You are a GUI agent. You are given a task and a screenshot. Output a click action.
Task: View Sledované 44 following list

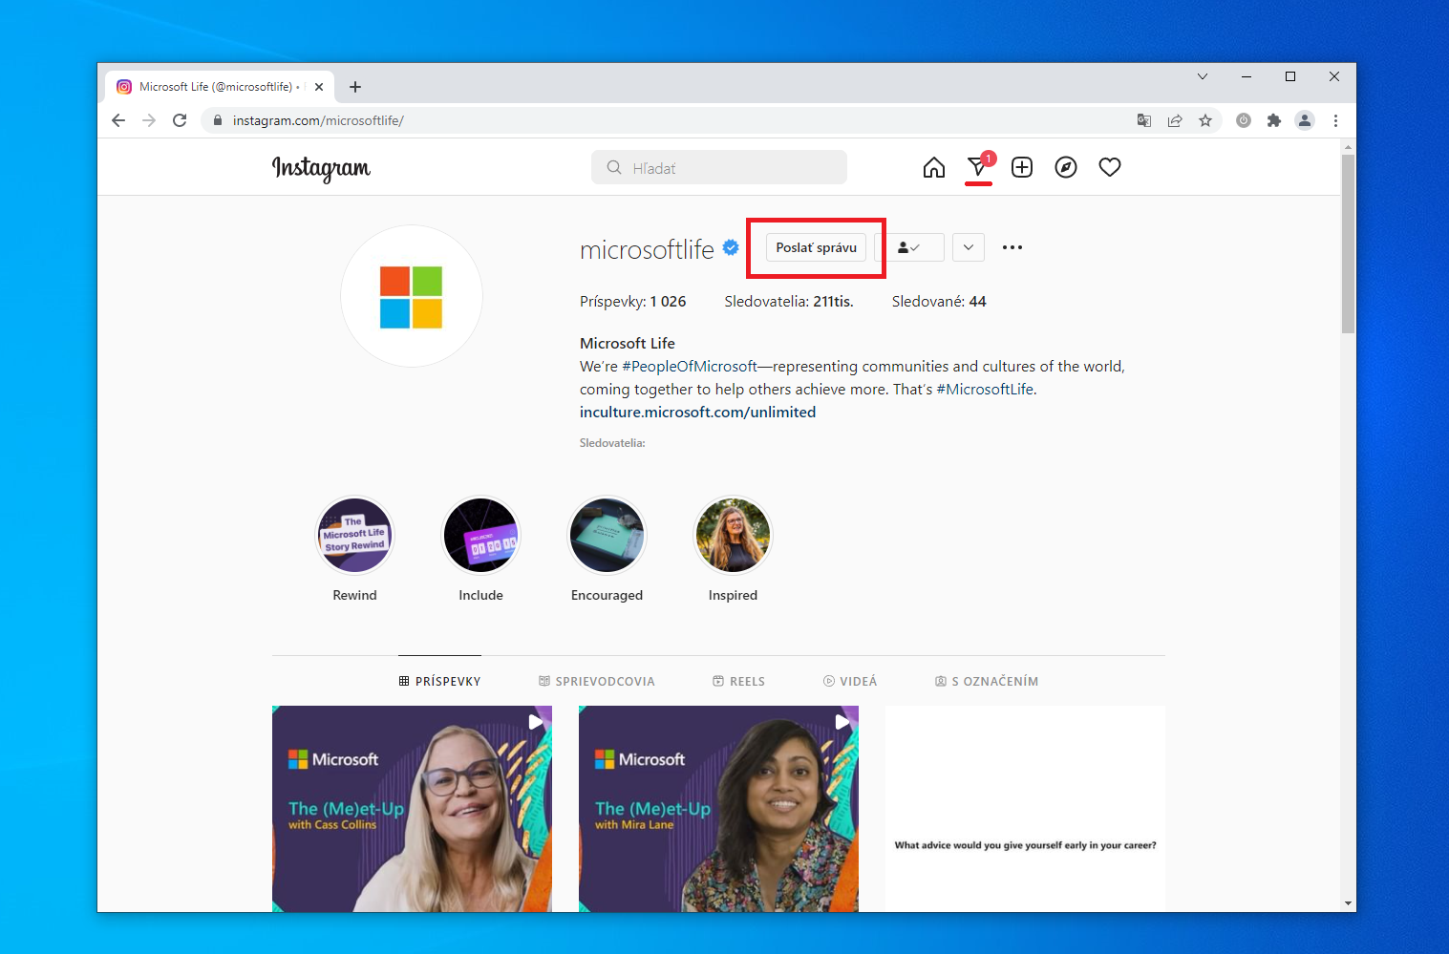(x=939, y=301)
